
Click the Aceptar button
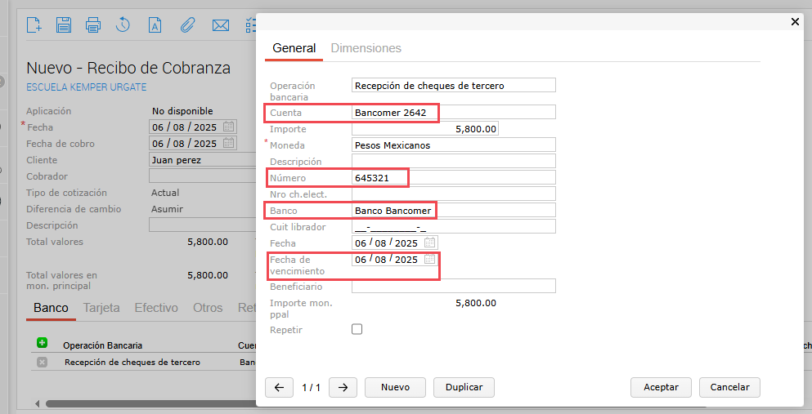click(661, 387)
